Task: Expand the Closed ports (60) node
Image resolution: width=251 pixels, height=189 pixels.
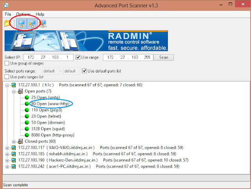Action: (x=14, y=142)
